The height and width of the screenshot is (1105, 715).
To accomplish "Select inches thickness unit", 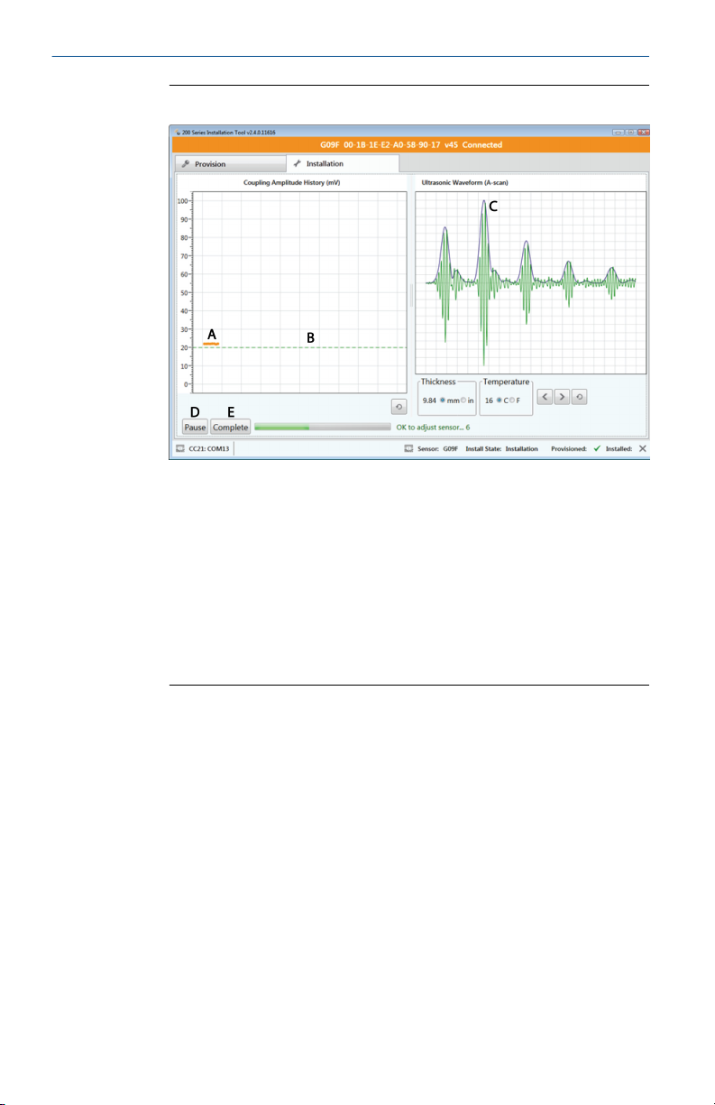I will 463,400.
